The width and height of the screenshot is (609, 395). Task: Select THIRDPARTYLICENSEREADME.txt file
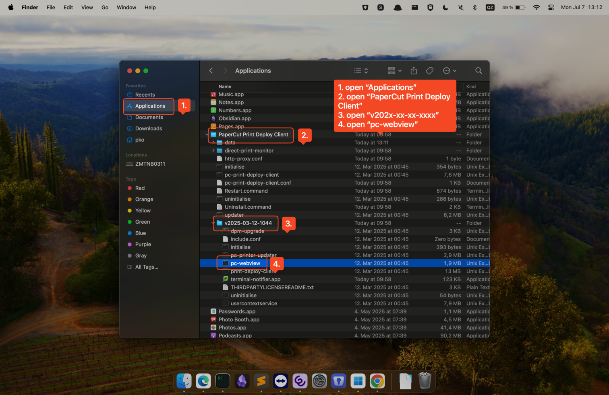[x=345, y=287]
